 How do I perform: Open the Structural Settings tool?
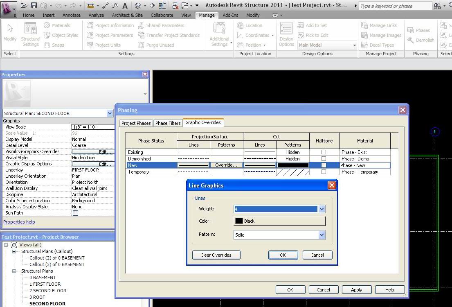(x=31, y=35)
